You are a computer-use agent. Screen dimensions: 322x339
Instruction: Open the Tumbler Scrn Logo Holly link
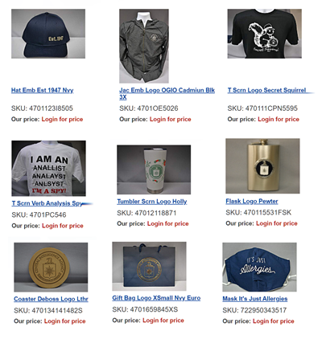[152, 202]
